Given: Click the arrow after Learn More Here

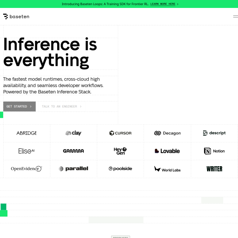Looking at the screenshot, I should [178, 4].
